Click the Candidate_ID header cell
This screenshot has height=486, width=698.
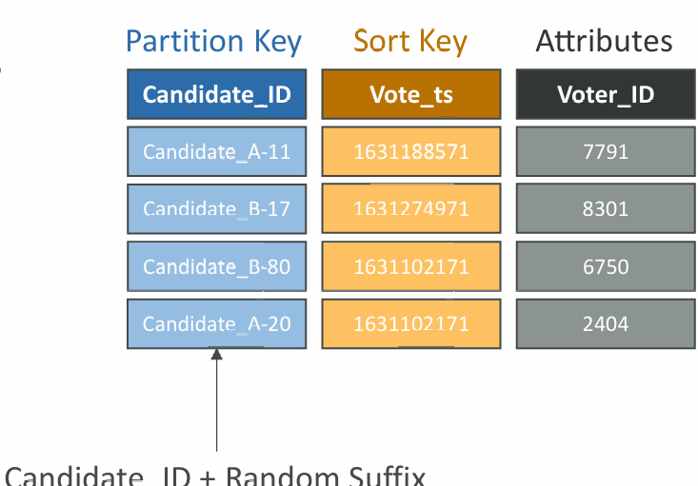click(217, 94)
